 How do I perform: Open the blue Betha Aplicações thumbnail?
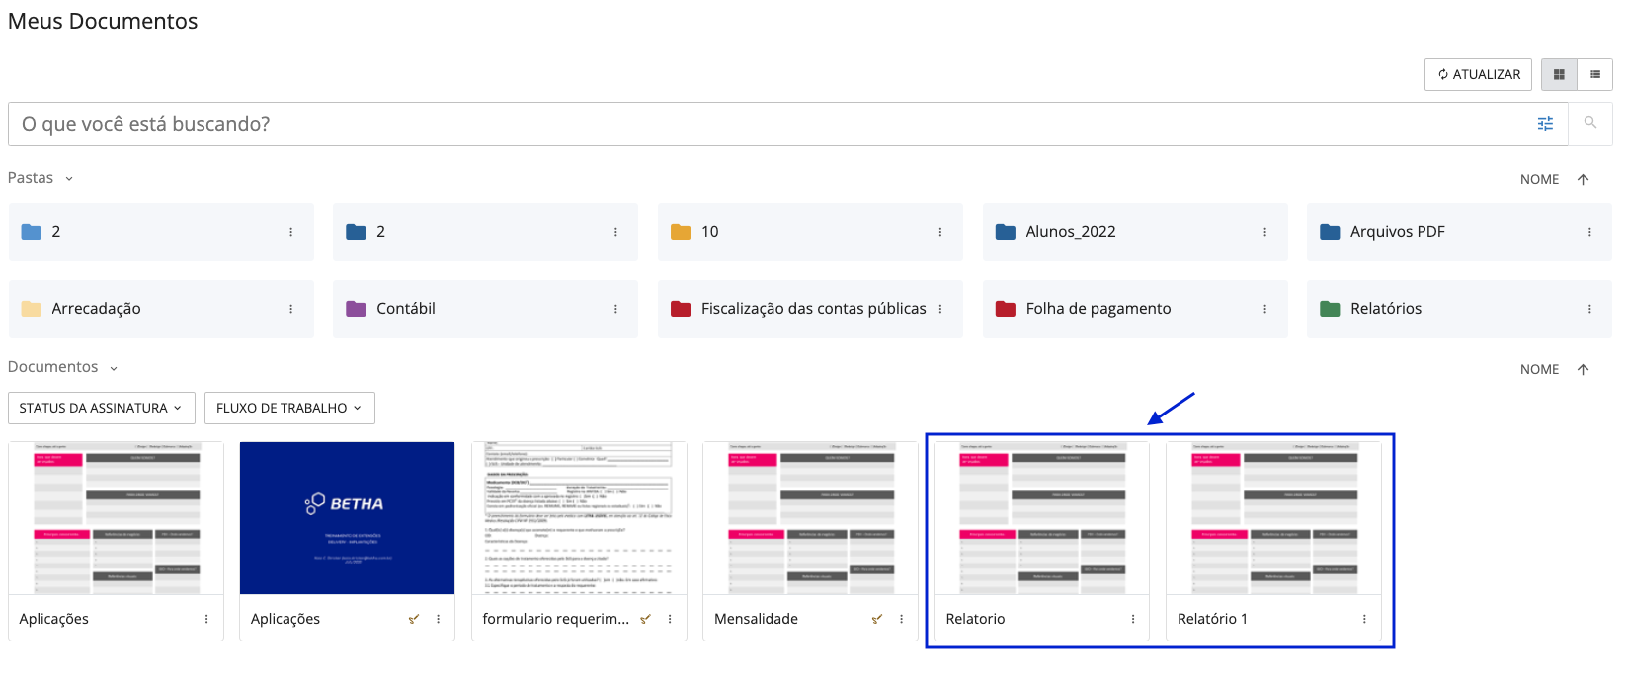pos(347,518)
